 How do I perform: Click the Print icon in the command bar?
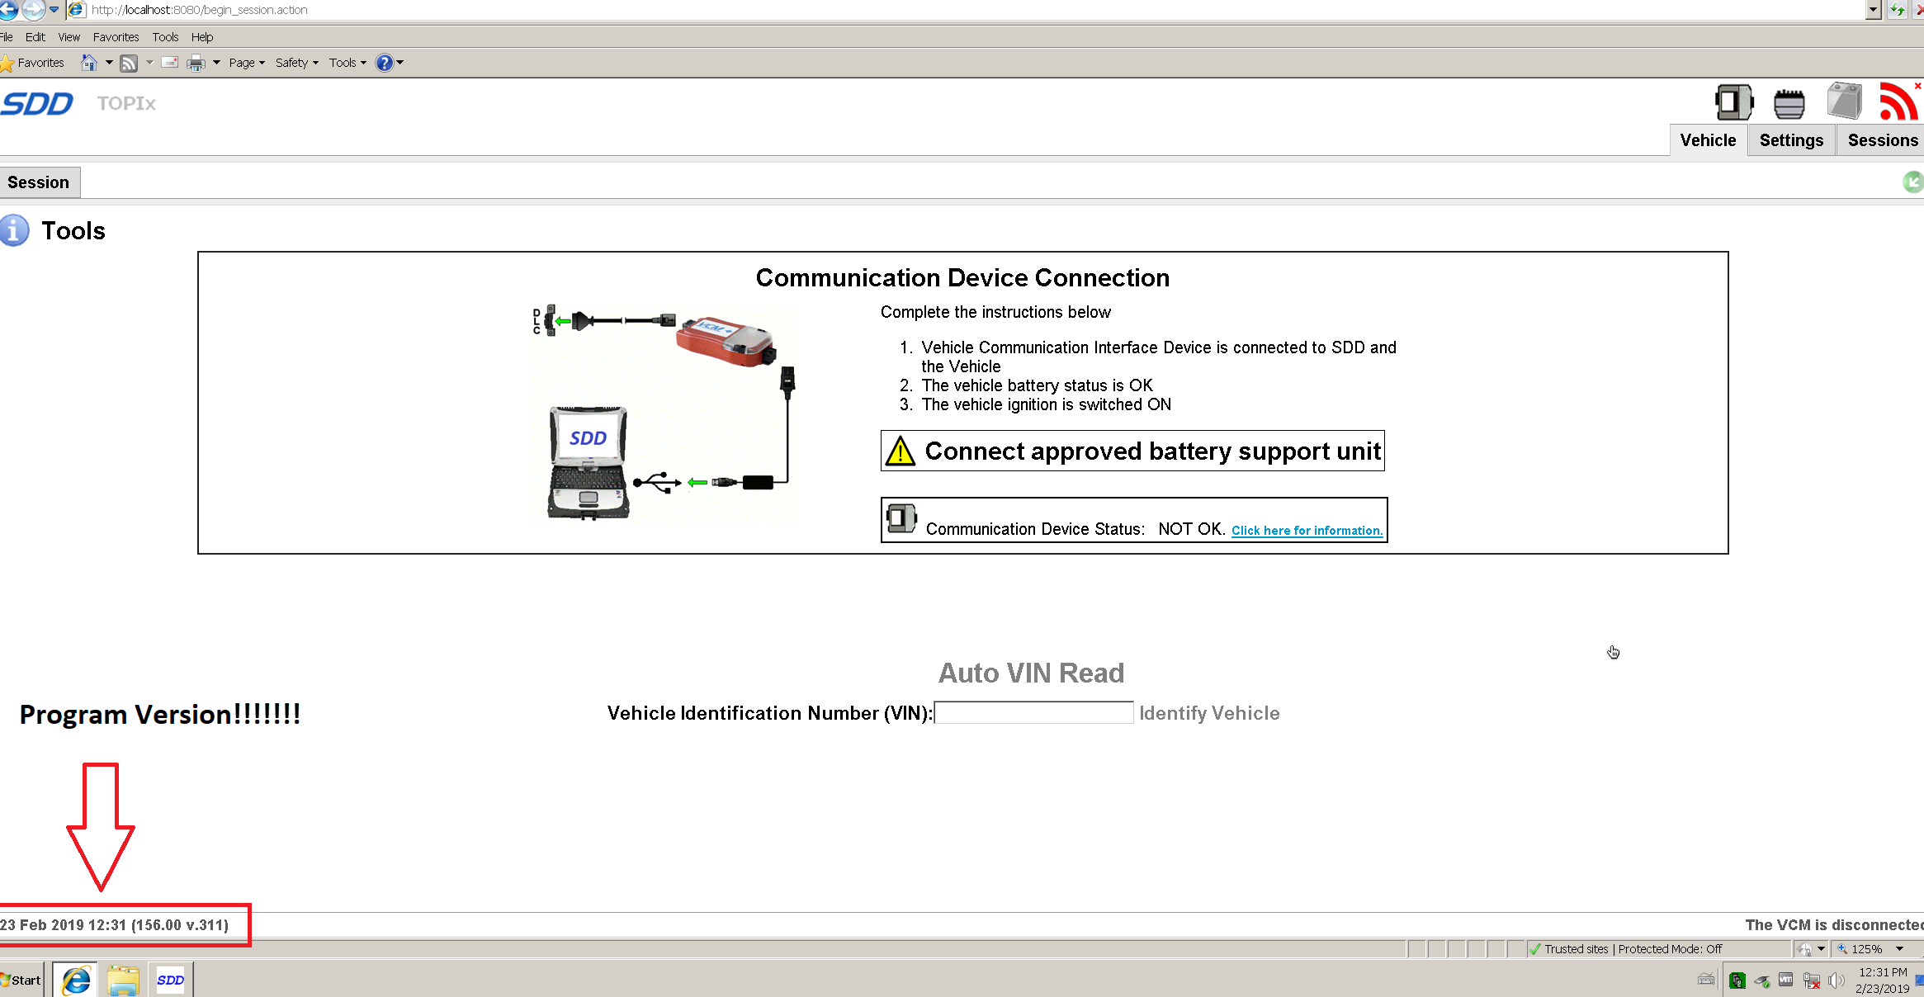(x=196, y=63)
